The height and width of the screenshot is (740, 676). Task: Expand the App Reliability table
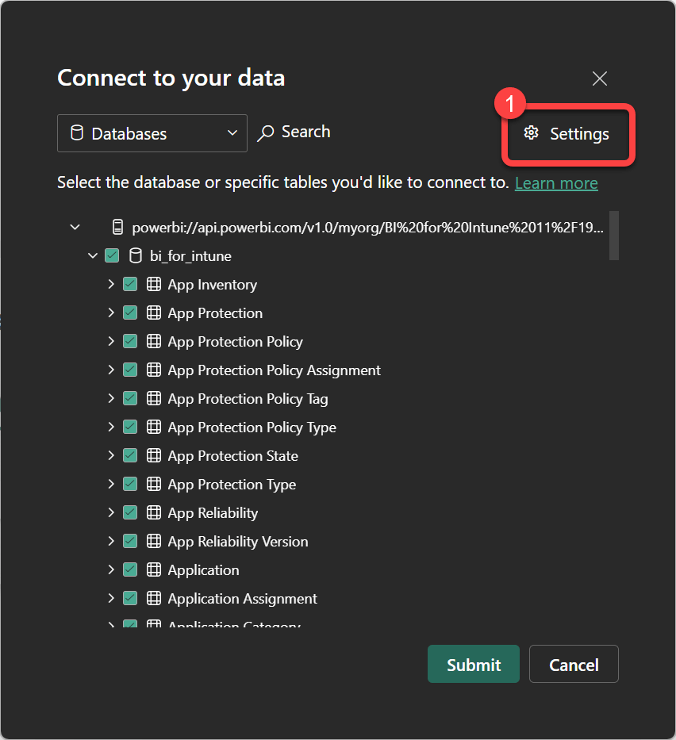(x=111, y=512)
